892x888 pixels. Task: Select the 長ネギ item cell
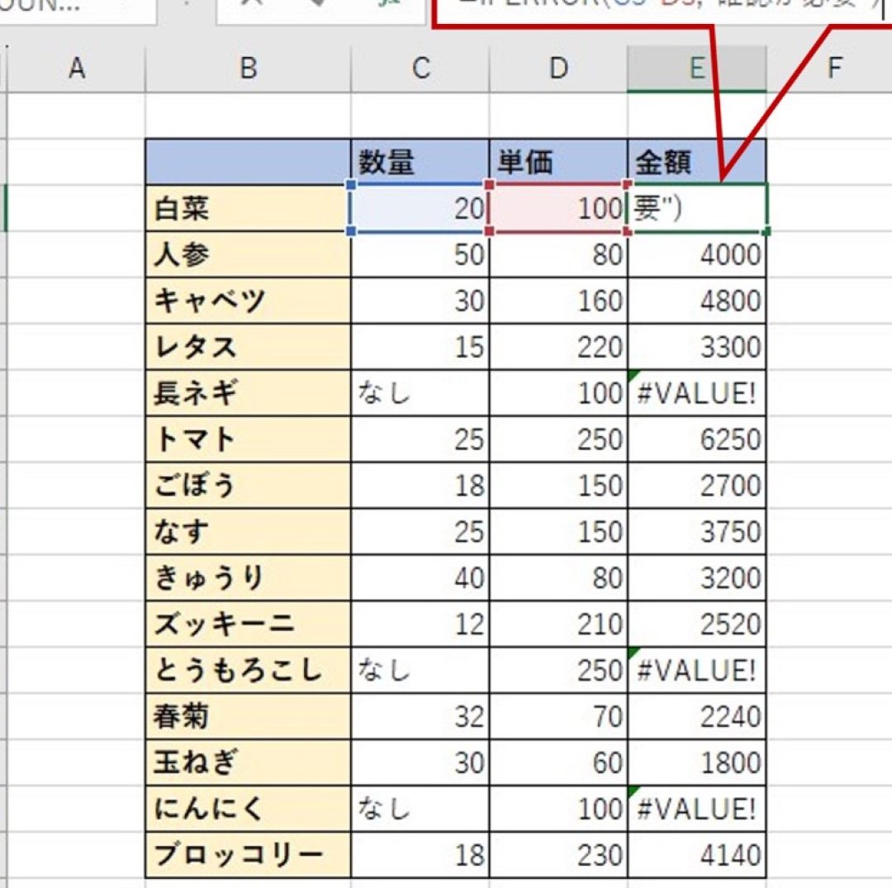(x=248, y=393)
